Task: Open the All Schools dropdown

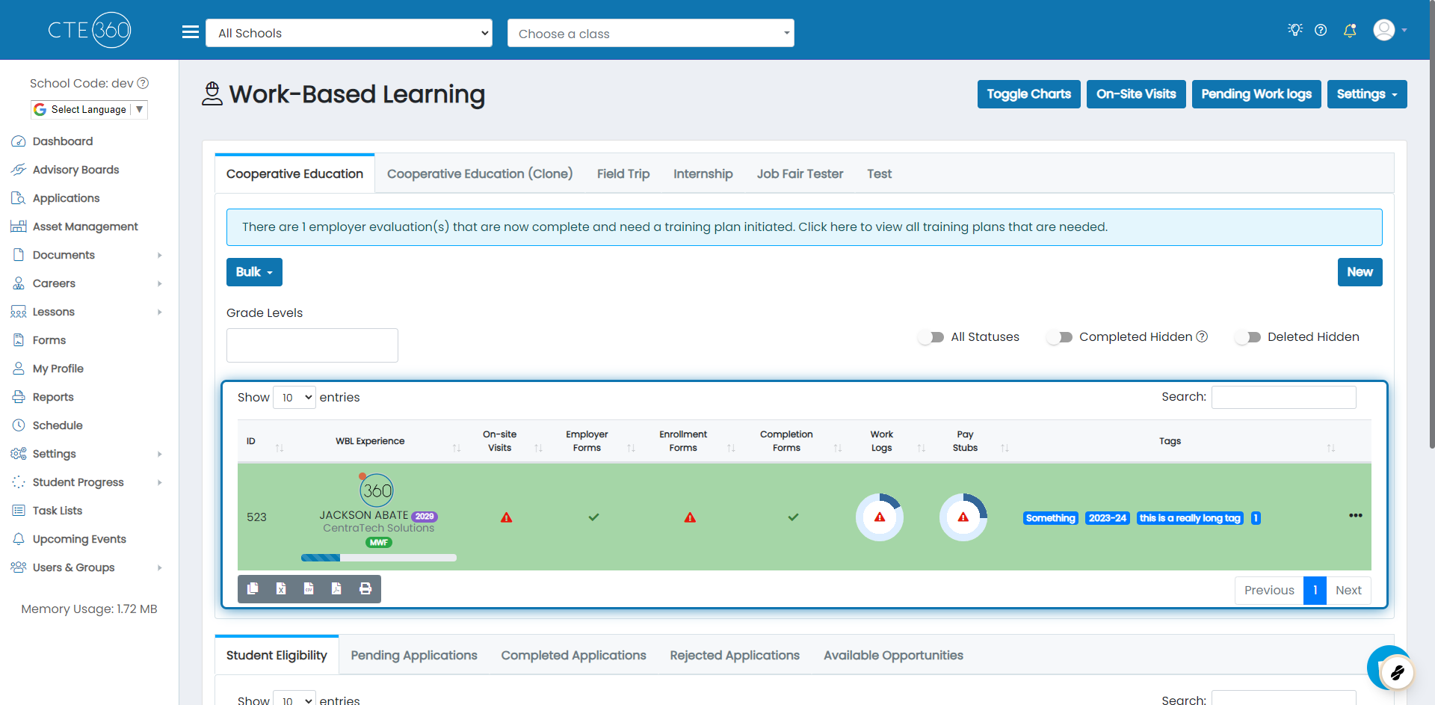Action: 349,33
